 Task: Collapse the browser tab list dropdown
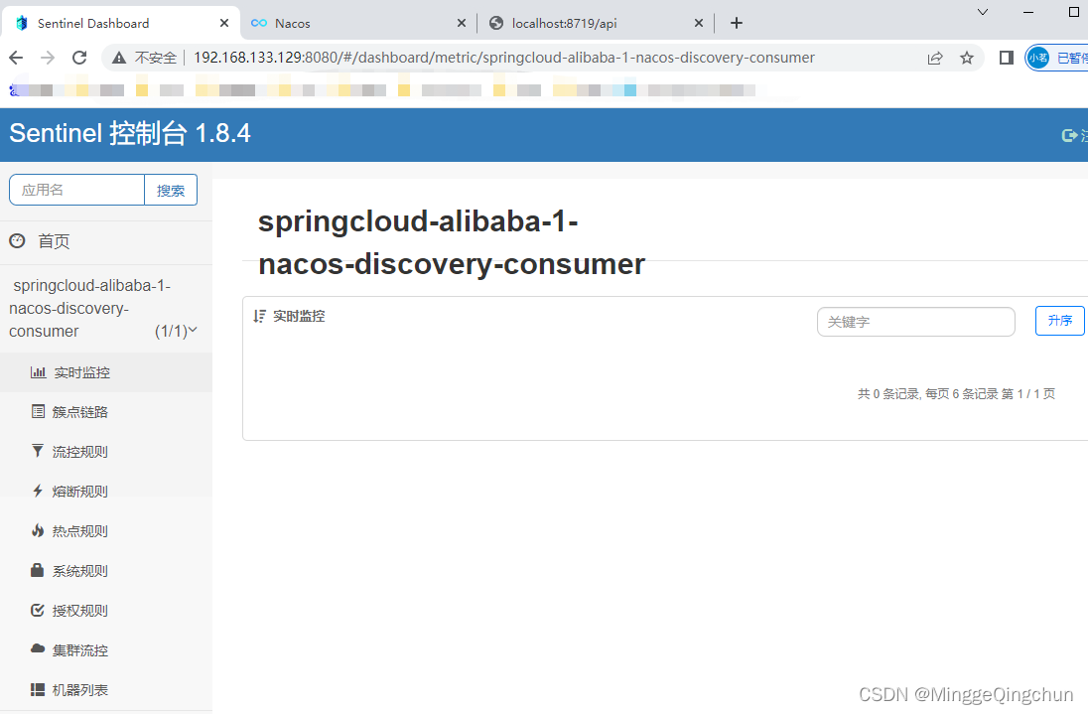[x=982, y=13]
